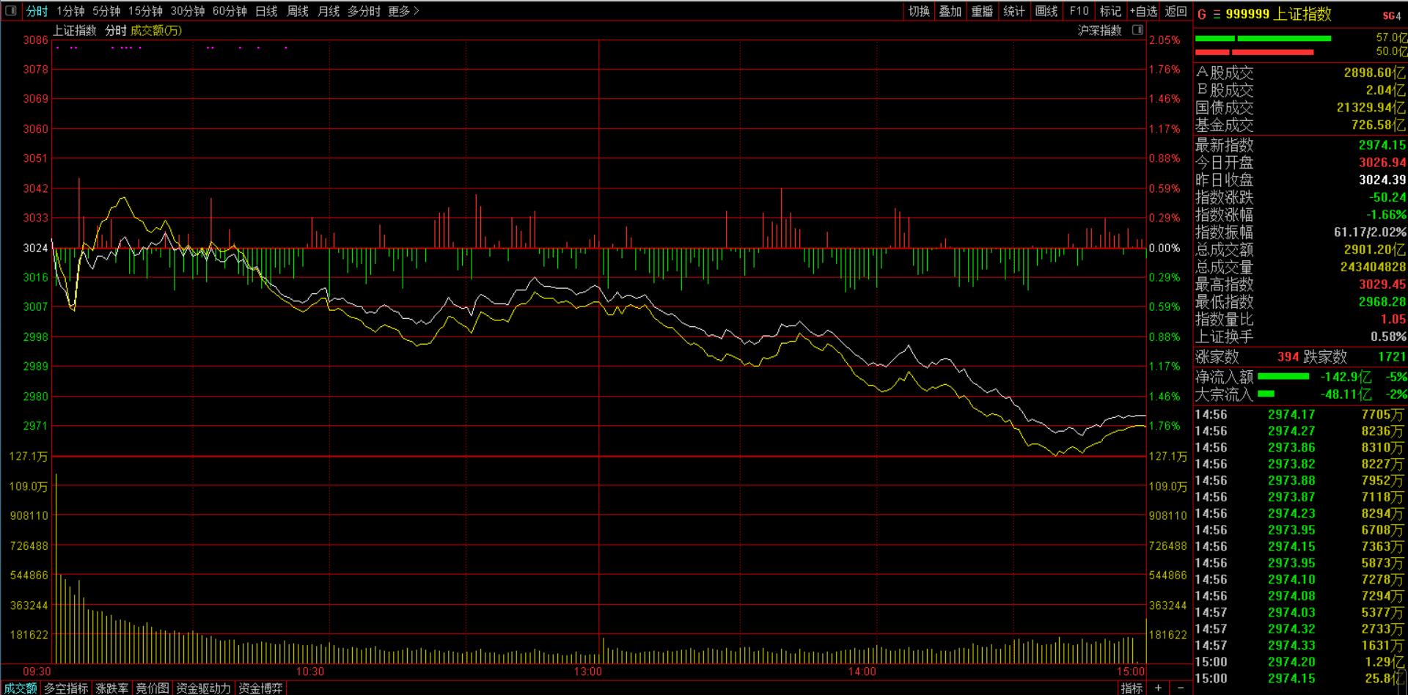Click the 昨日收盘 value 3024.39
Image resolution: width=1408 pixels, height=695 pixels.
[1382, 180]
